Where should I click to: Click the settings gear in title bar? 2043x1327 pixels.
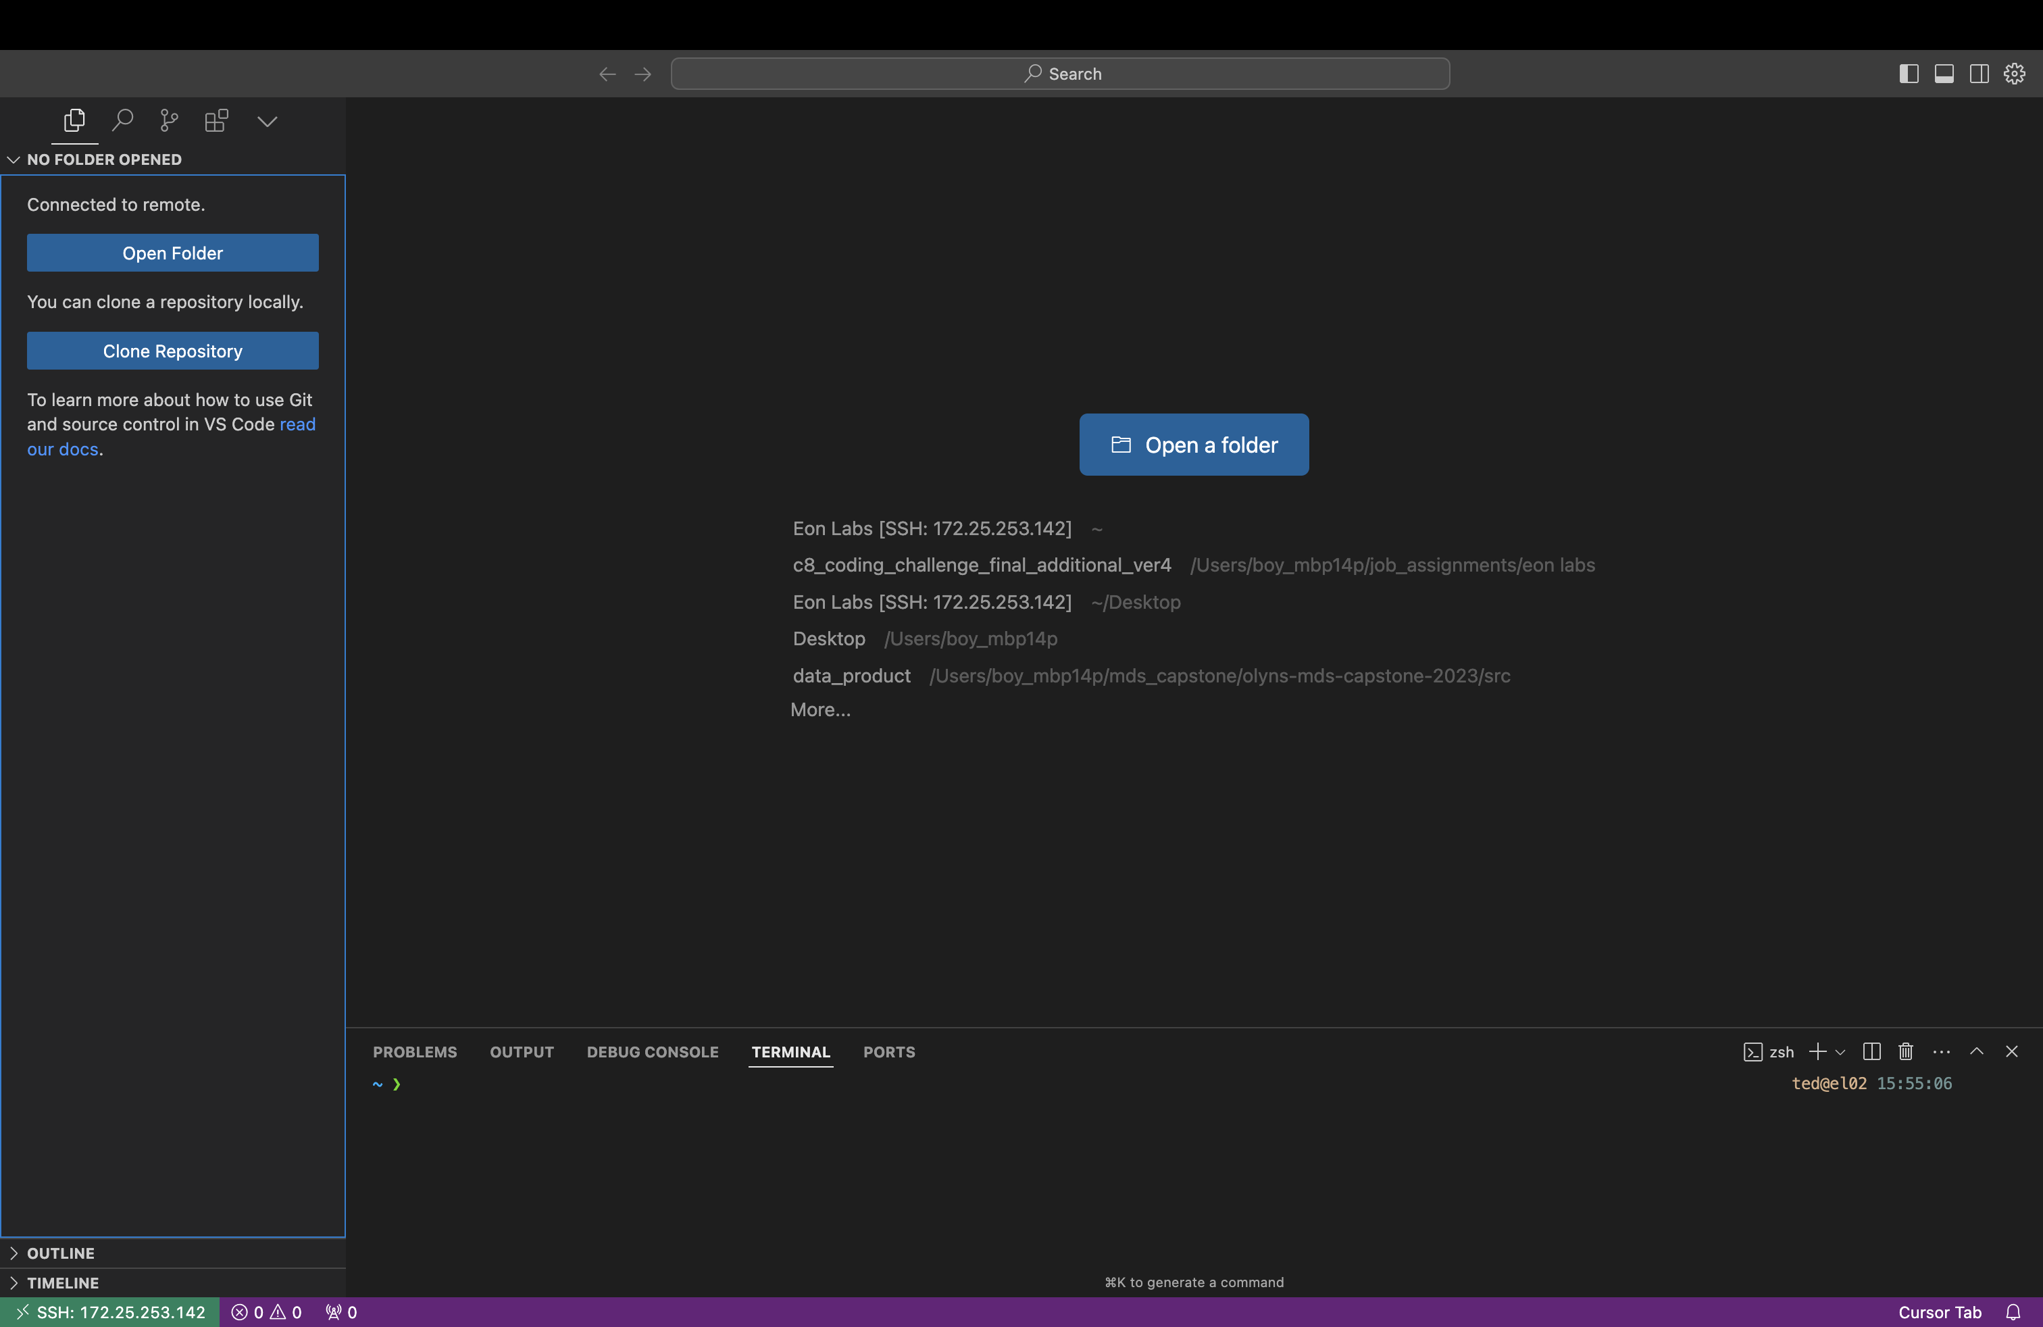pos(2014,74)
